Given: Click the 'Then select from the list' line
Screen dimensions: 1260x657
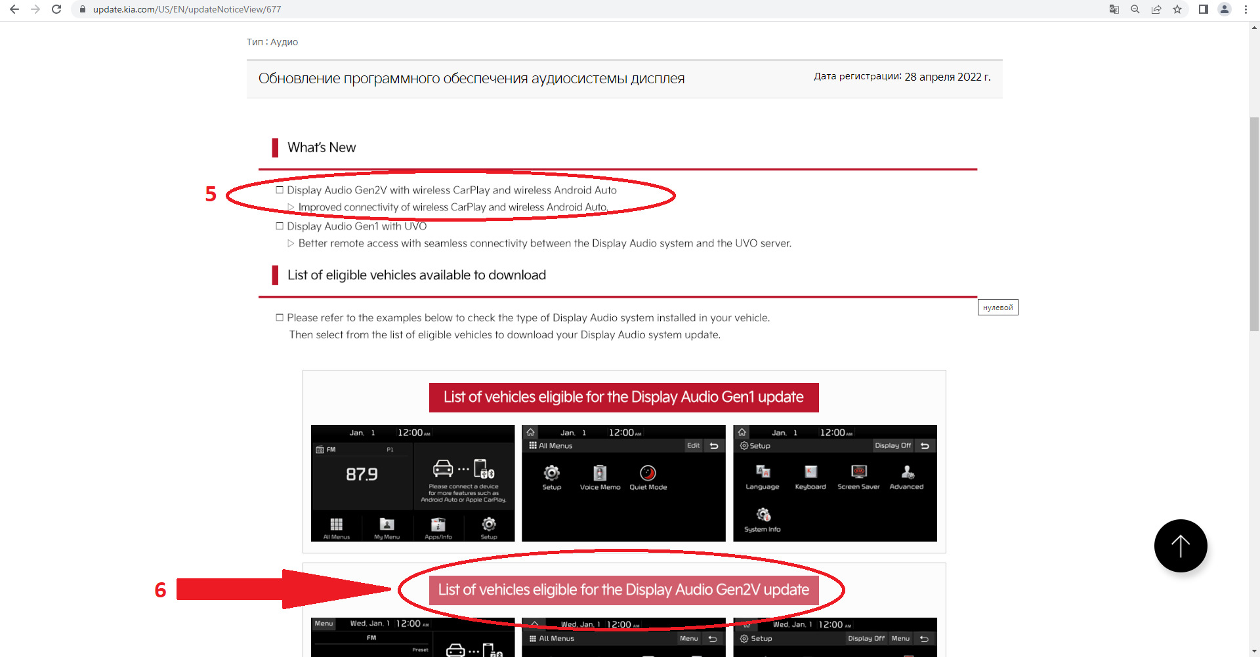Looking at the screenshot, I should (505, 335).
